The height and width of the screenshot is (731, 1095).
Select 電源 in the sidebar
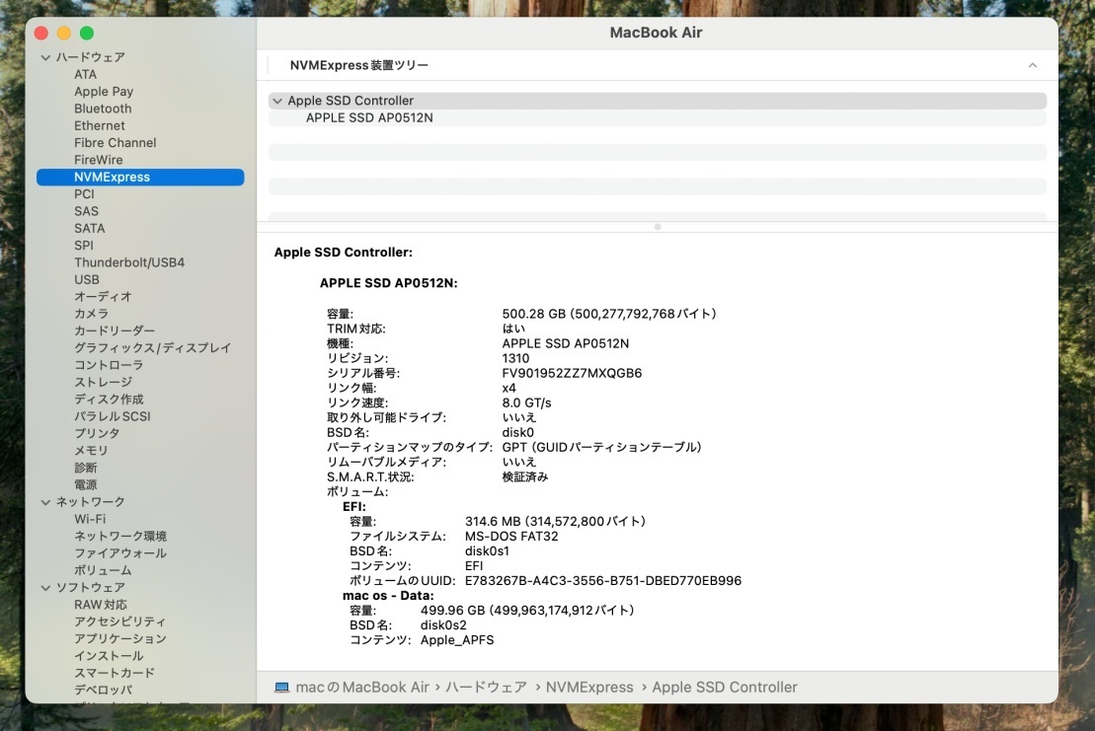click(x=85, y=484)
